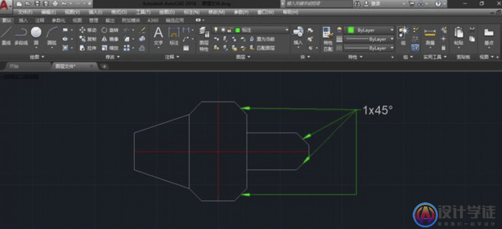Image resolution: width=502 pixels, height=229 pixels.
Task: Click the 置为当前 layer button
Action: click(x=263, y=39)
